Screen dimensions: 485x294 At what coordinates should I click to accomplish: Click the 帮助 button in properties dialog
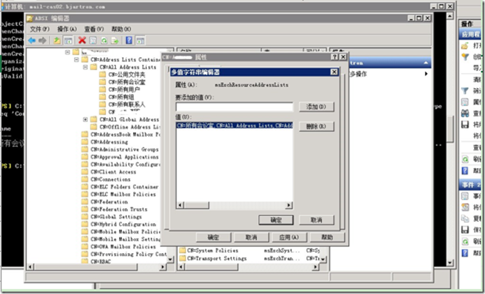pyautogui.click(x=327, y=237)
